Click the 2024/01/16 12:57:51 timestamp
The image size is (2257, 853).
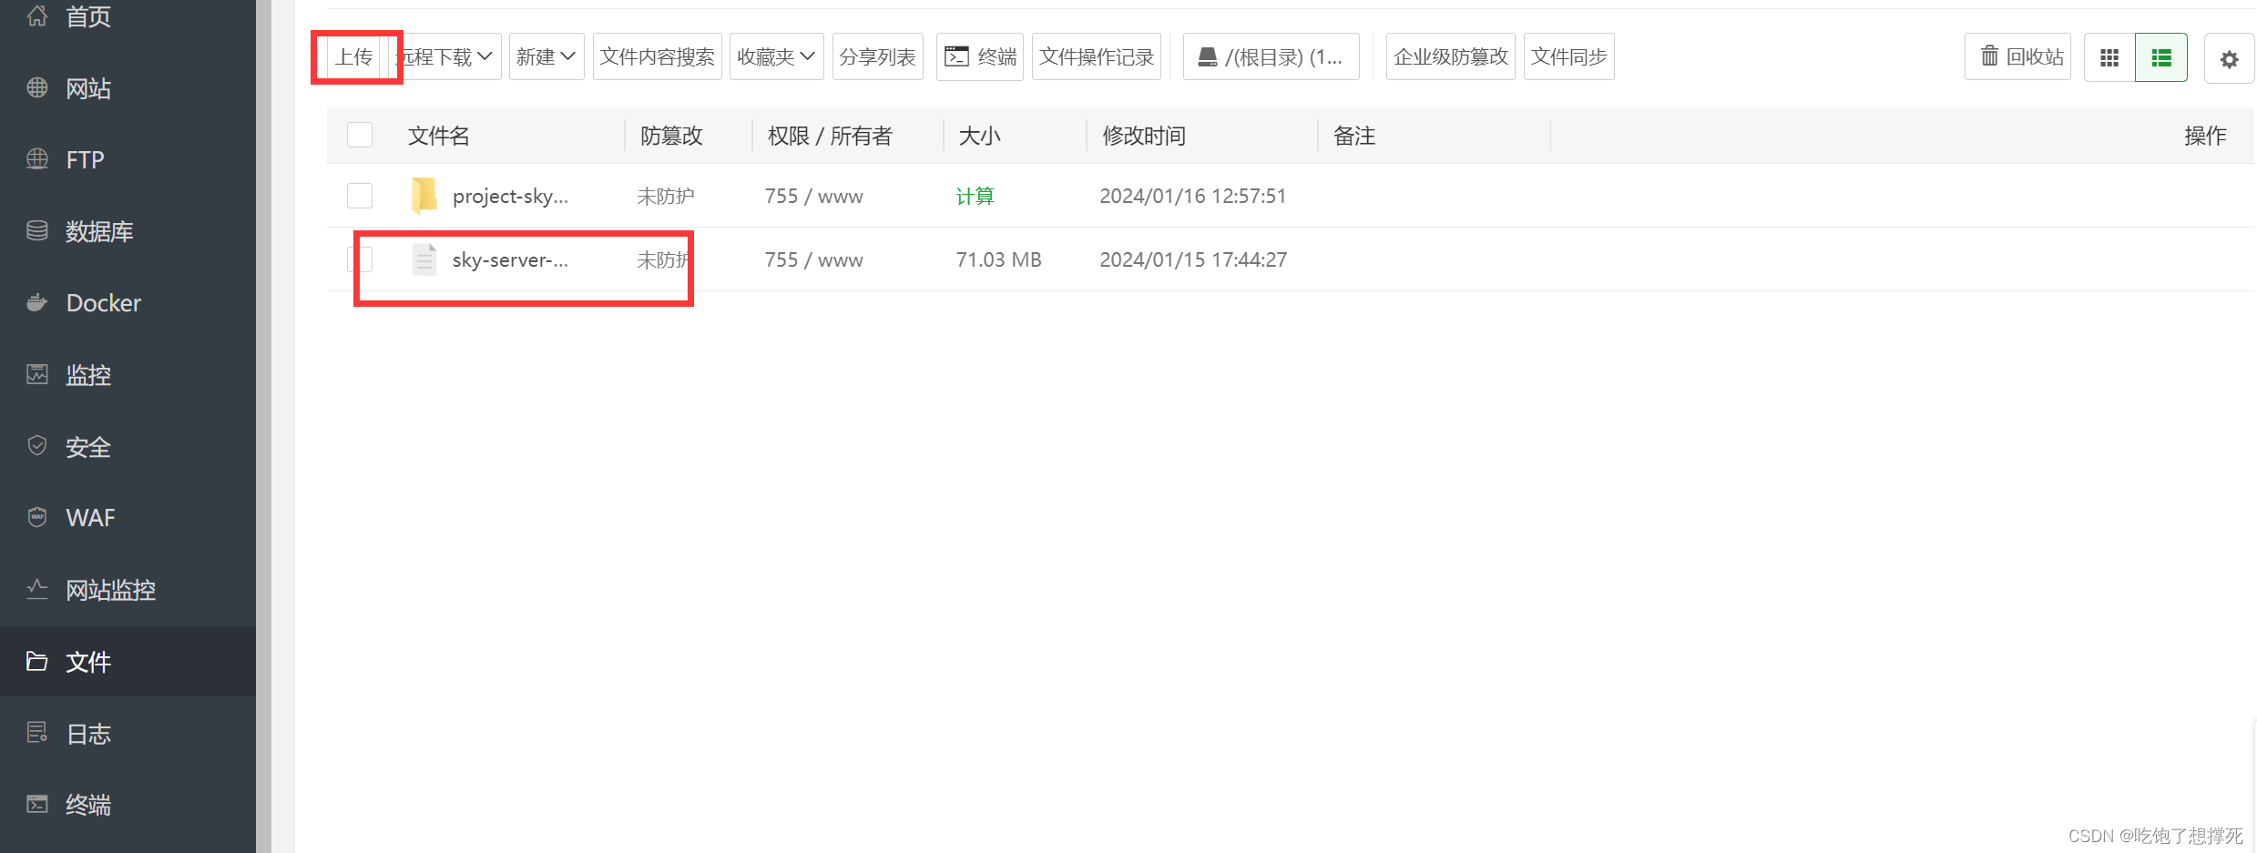[x=1193, y=196]
